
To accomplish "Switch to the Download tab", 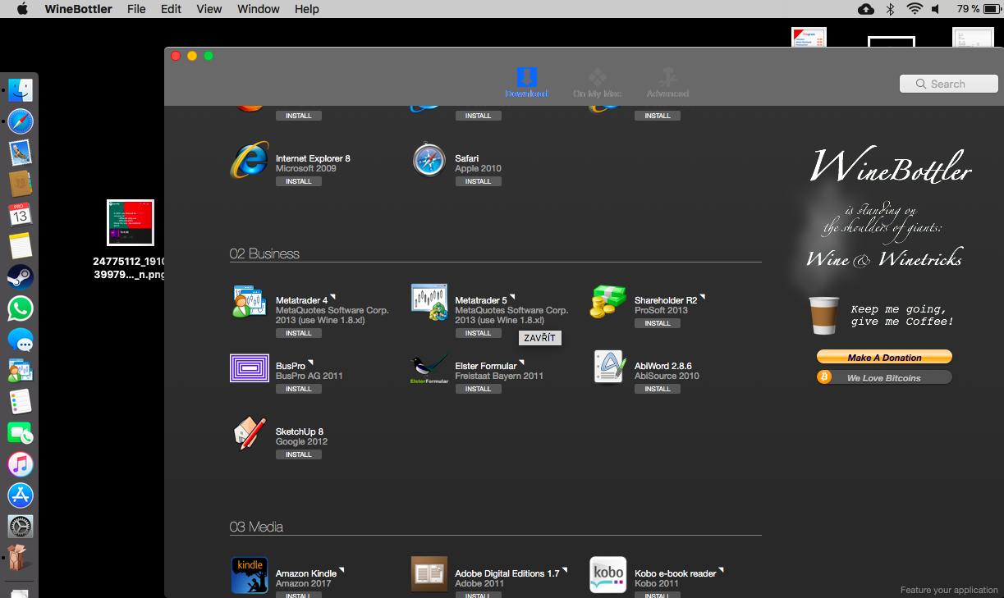I will [x=527, y=83].
